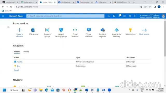166x93 pixels.
Task: Open TestRG network security group
Action: 20,62
